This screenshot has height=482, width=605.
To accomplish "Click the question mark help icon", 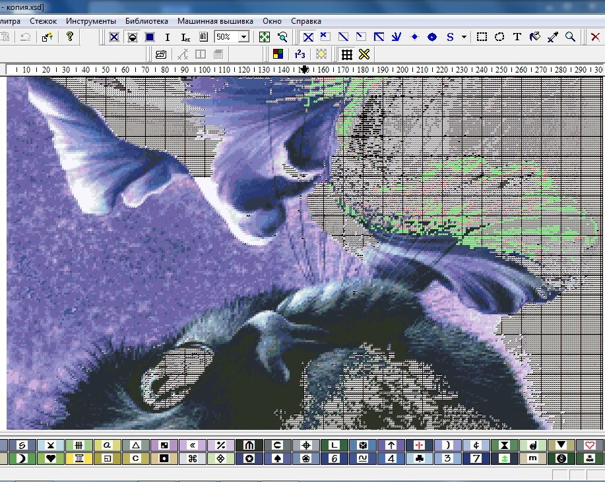I will (x=69, y=37).
